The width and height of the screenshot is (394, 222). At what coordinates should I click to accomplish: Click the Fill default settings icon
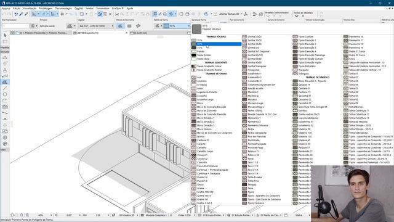[70, 26]
